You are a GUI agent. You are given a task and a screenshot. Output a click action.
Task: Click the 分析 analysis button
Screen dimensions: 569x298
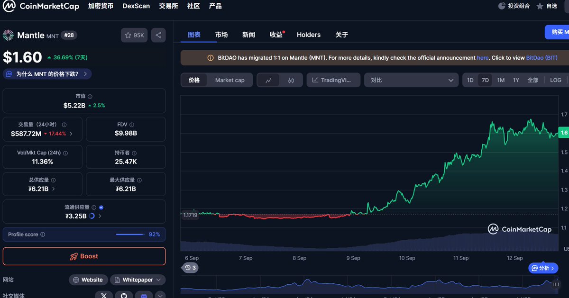pos(543,268)
